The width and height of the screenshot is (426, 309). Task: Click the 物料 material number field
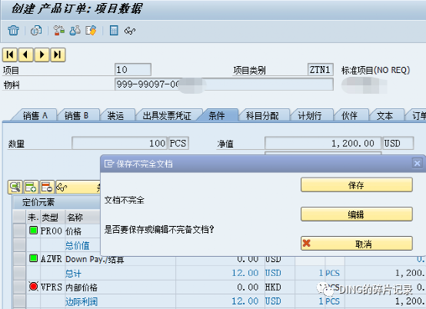click(224, 85)
